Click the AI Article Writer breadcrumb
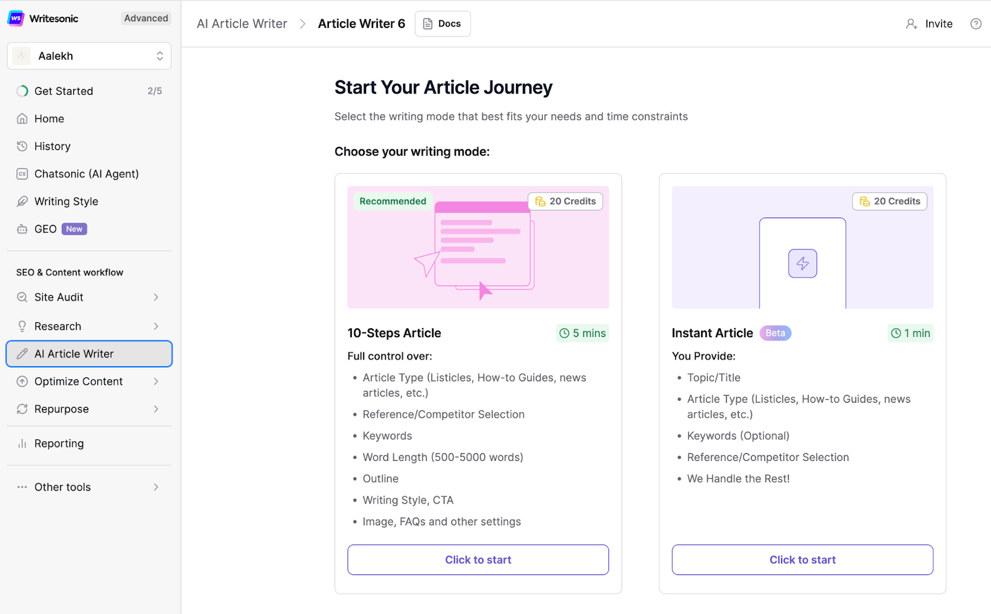Viewport: 991px width, 614px height. pos(242,24)
